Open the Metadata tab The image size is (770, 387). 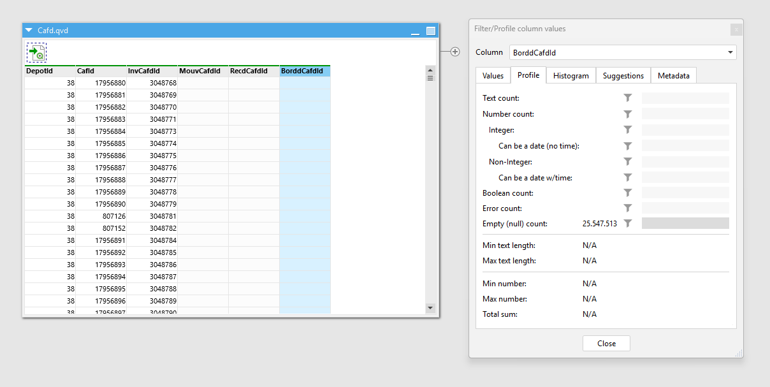[673, 76]
